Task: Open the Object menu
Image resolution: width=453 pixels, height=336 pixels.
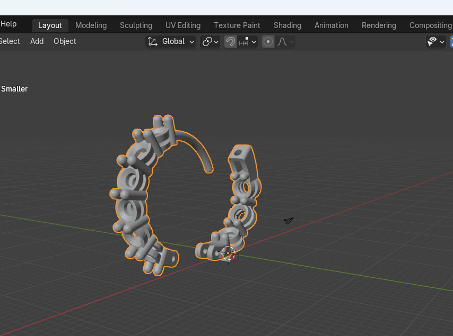Action: (x=65, y=41)
